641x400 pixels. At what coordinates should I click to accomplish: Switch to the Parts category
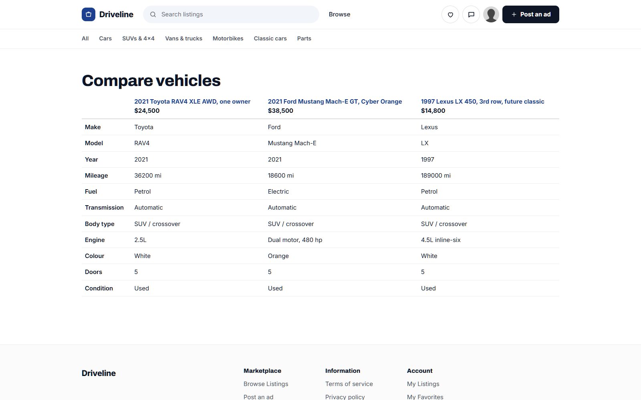pos(304,38)
